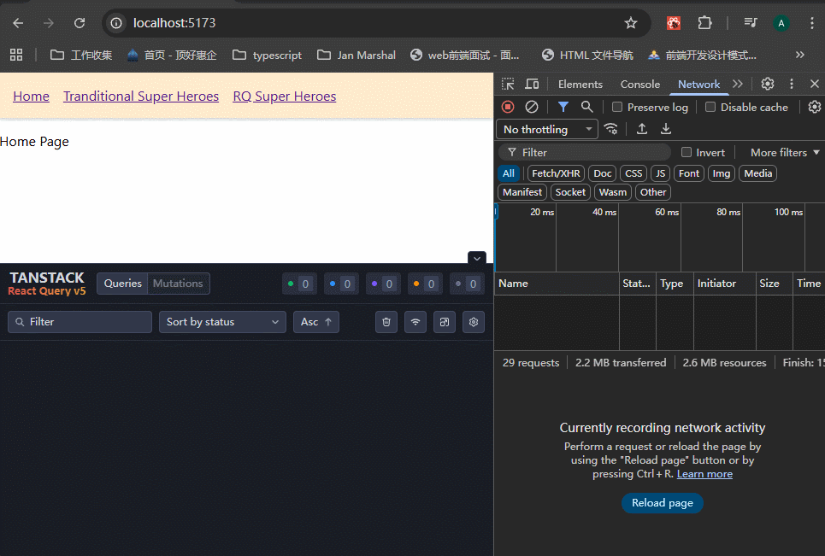Enable the Preserve log checkbox
825x556 pixels.
tap(617, 107)
